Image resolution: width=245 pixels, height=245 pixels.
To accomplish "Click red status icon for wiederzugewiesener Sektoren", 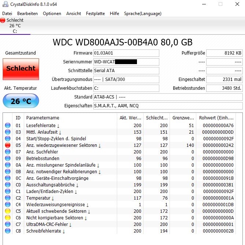I will point(8,145).
